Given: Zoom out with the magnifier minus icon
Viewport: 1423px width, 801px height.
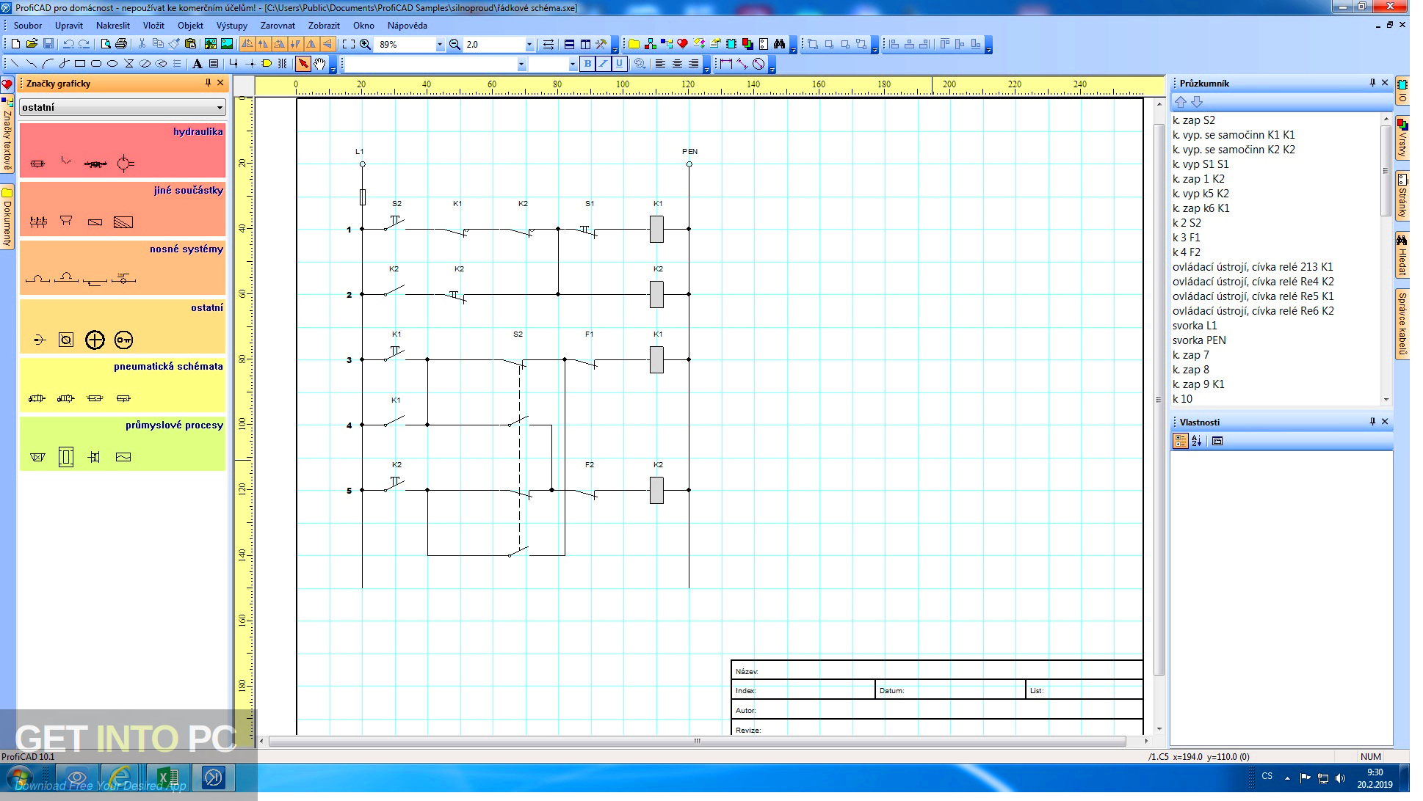Looking at the screenshot, I should [455, 44].
